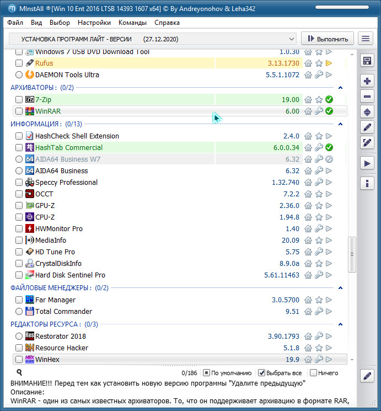Click the green check icon for WinRAR
The image size is (381, 411).
pos(329,111)
